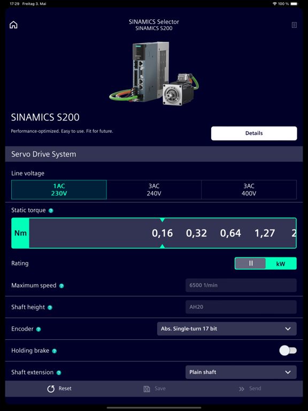Click the SINAMICS S200 product heading

45,118
